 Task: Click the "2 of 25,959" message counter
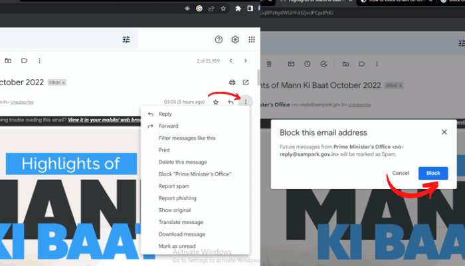pos(208,61)
